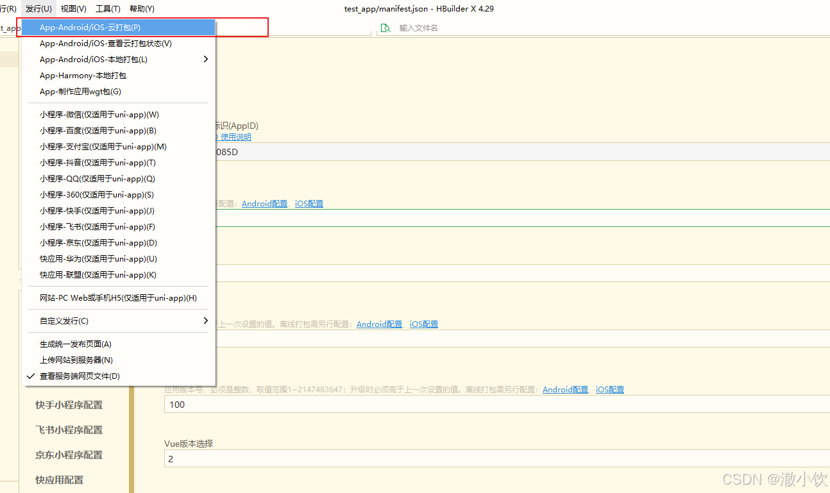Click the version number field showing 100
The width and height of the screenshot is (830, 493).
coord(497,405)
